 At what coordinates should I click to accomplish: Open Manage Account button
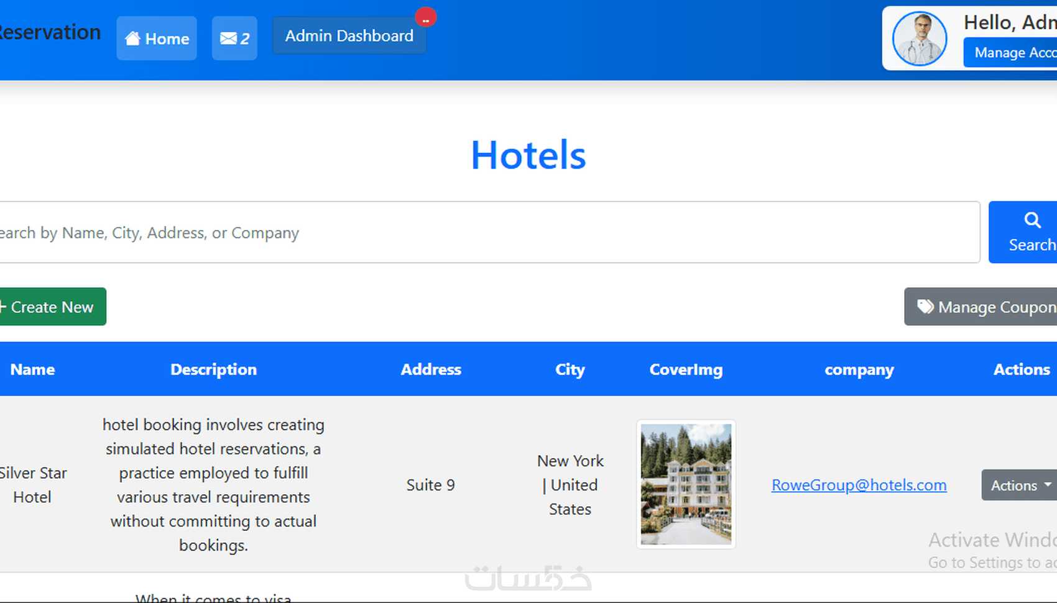tap(1010, 53)
